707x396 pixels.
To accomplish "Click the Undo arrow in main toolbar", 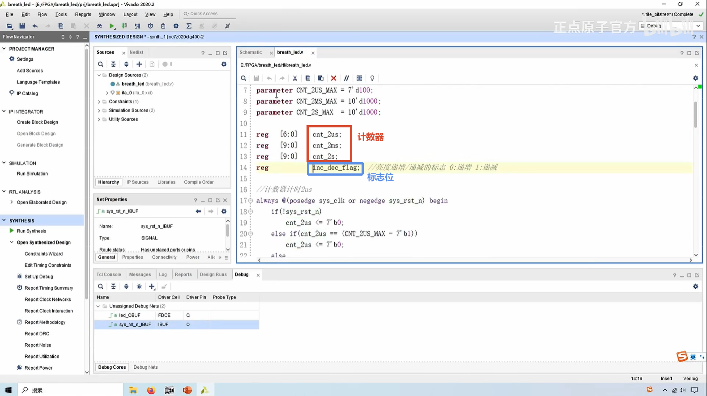I will tap(35, 26).
